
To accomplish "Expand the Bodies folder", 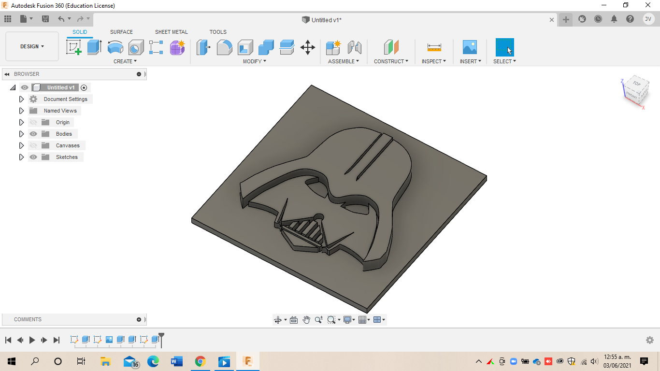I will (21, 134).
